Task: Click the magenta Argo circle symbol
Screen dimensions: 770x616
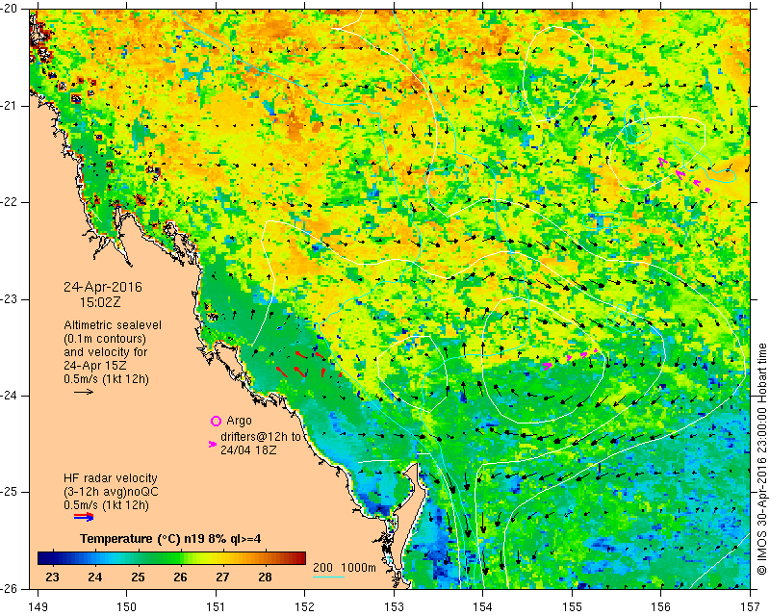Action: click(x=216, y=421)
